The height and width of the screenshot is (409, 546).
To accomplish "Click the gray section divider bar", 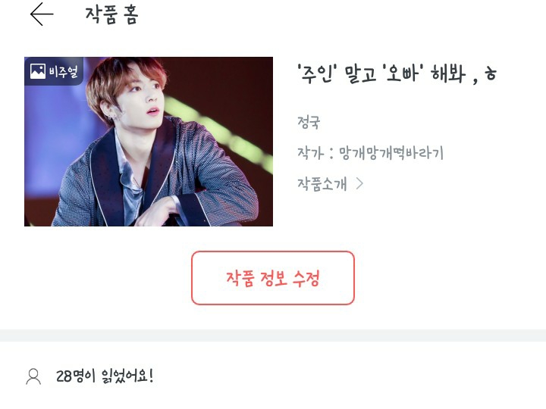I will click(273, 336).
